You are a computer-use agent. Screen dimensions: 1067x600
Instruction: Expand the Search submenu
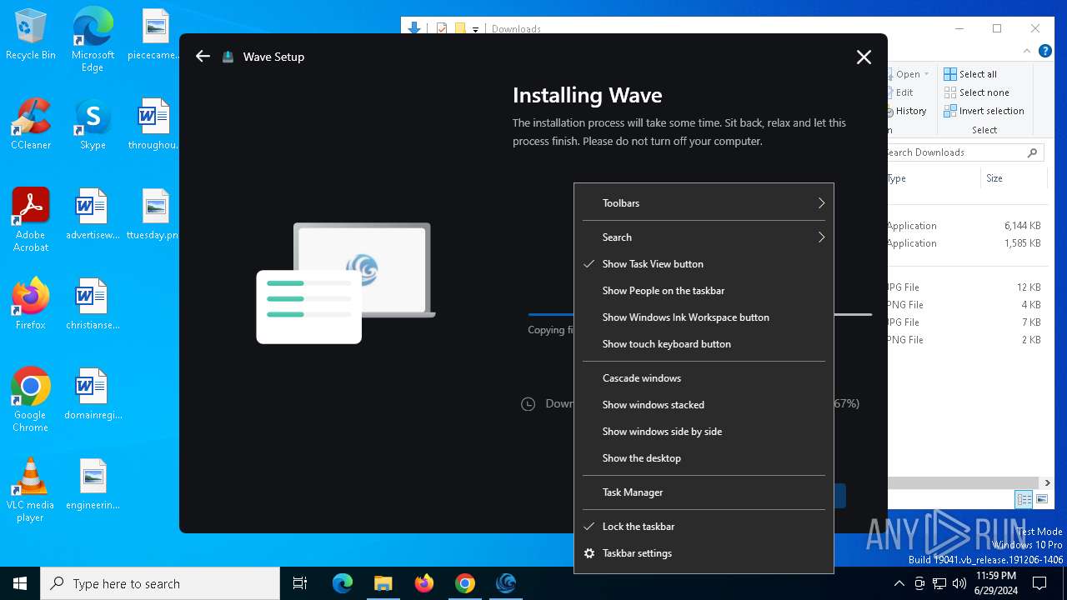tap(704, 237)
